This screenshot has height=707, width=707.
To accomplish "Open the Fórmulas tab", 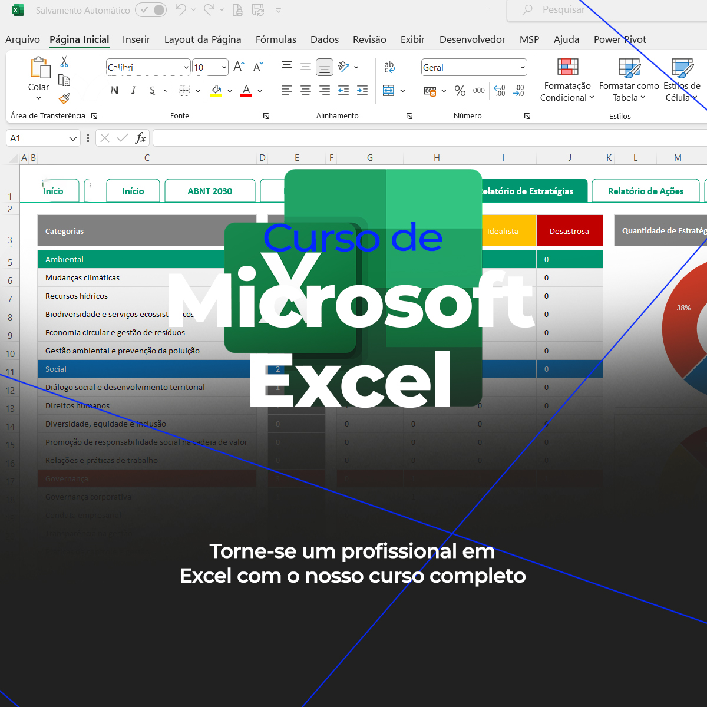I will tap(276, 39).
